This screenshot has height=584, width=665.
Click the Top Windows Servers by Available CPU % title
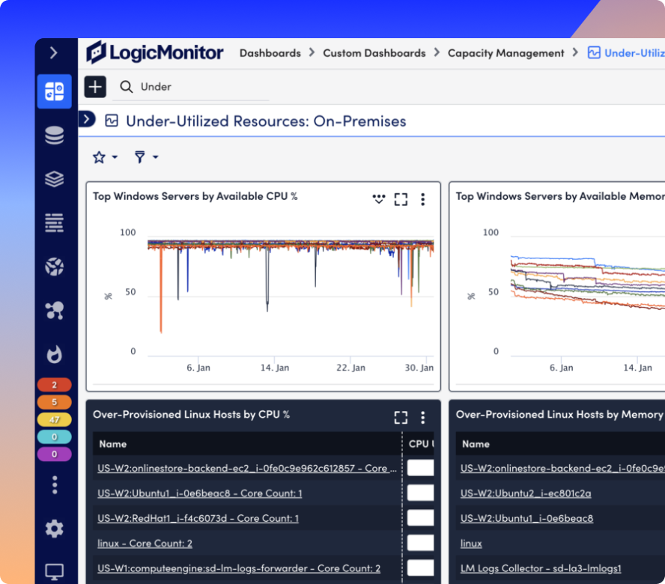pos(195,196)
